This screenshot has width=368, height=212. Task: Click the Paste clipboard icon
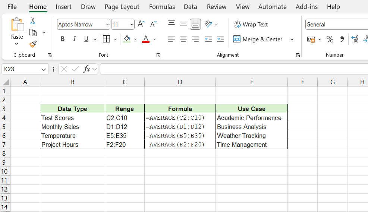[x=17, y=25]
